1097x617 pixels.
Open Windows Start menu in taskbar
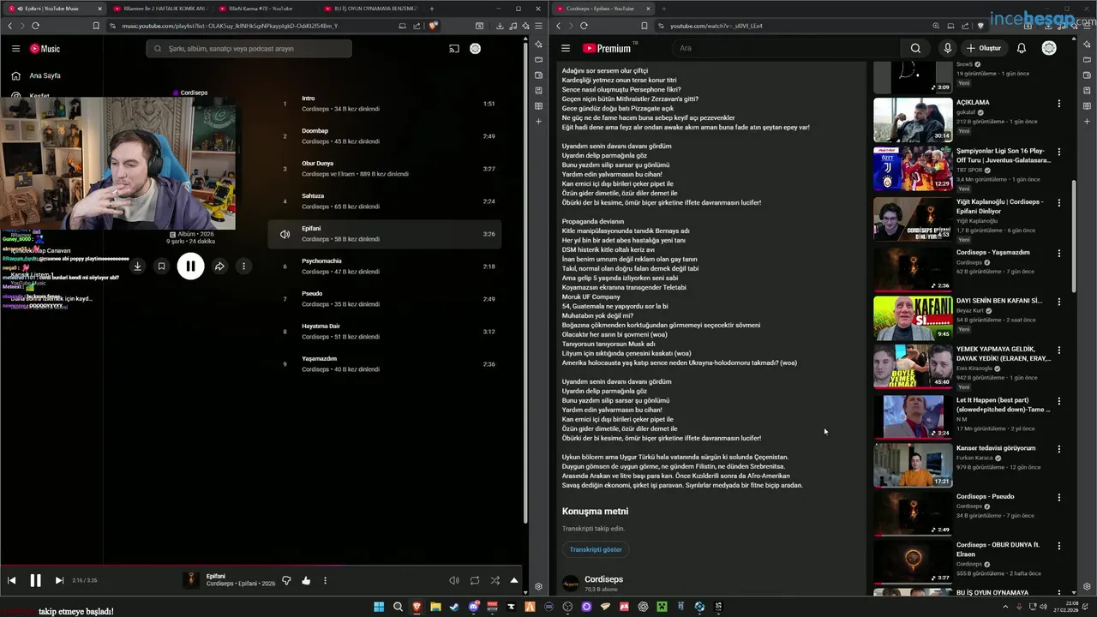[379, 607]
